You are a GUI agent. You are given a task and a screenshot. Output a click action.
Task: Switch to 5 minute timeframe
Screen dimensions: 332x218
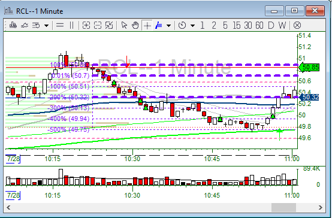click(x=225, y=25)
